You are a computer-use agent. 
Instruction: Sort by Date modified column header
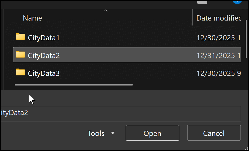219,18
